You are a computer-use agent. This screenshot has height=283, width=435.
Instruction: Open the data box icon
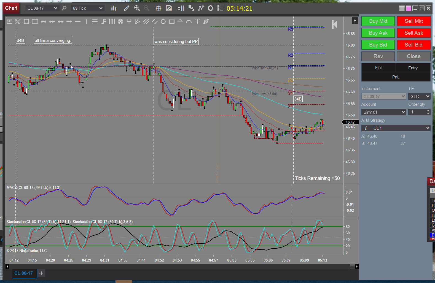tap(169, 8)
